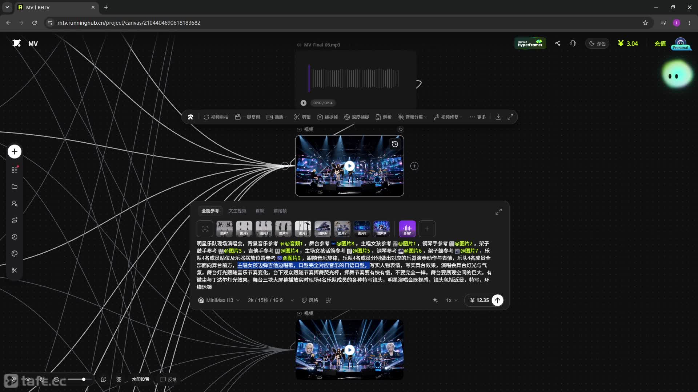
Task: Click the 解析 parse tool
Action: [384, 117]
